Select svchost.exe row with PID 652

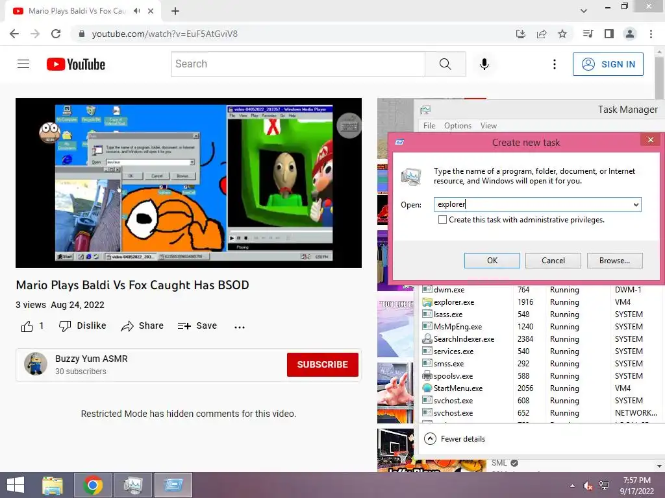(x=540, y=412)
